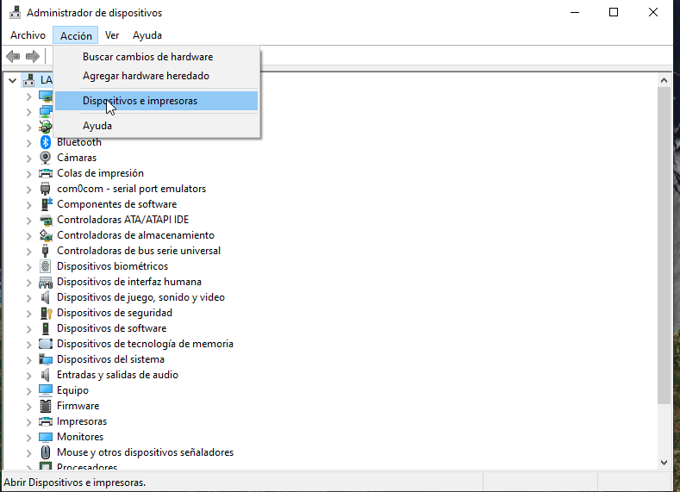The width and height of the screenshot is (680, 492).
Task: Expand the Impresoras tree node
Action: [x=29, y=422]
